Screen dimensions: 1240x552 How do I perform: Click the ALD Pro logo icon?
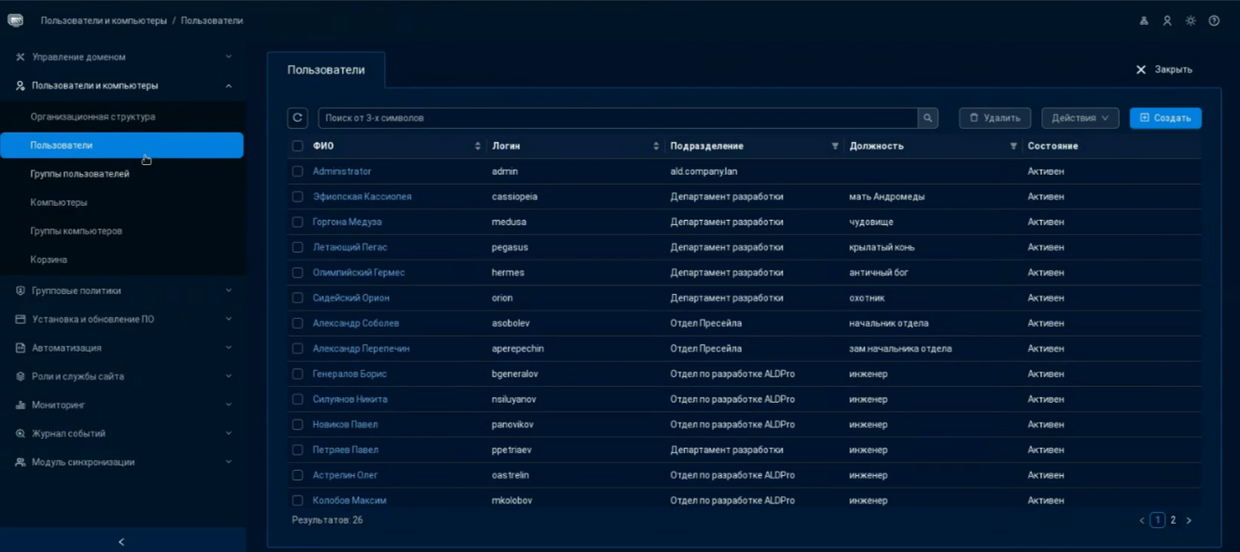(x=15, y=19)
